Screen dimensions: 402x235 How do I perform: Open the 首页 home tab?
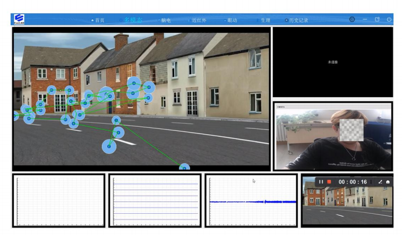click(x=98, y=20)
